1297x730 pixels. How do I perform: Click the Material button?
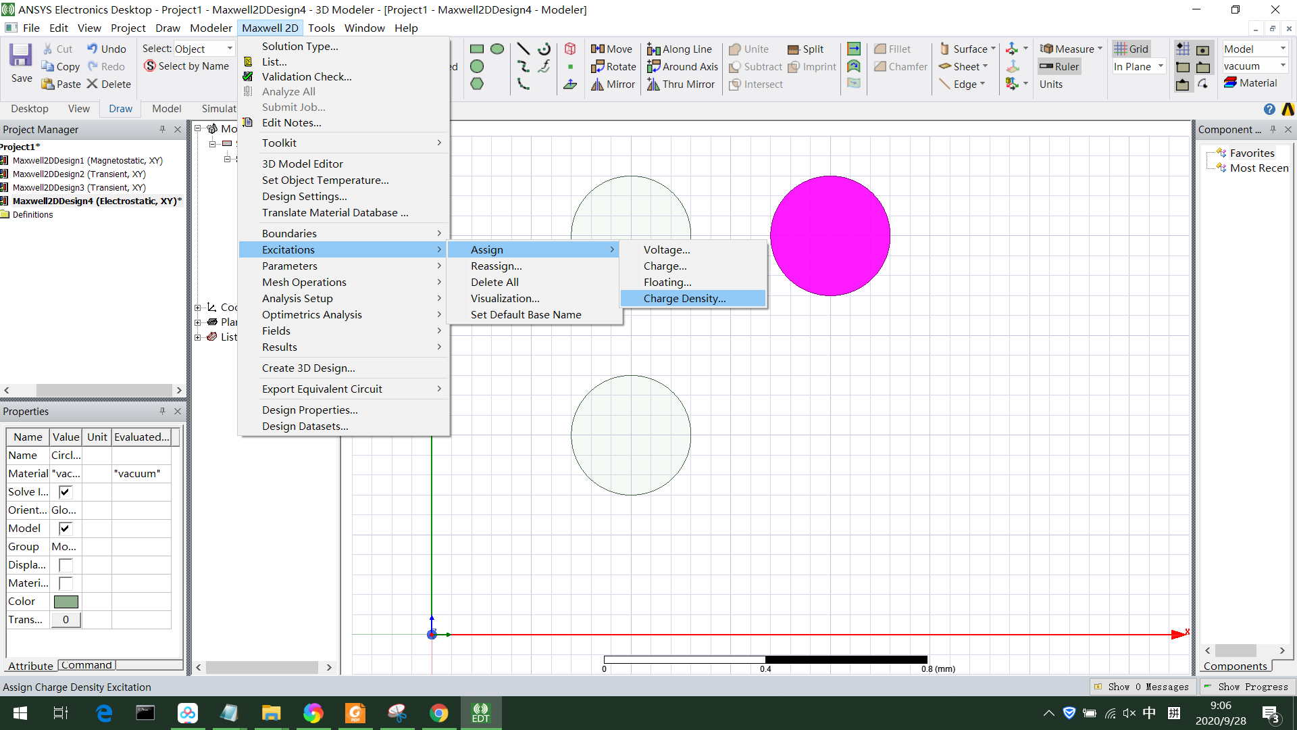tap(1251, 82)
